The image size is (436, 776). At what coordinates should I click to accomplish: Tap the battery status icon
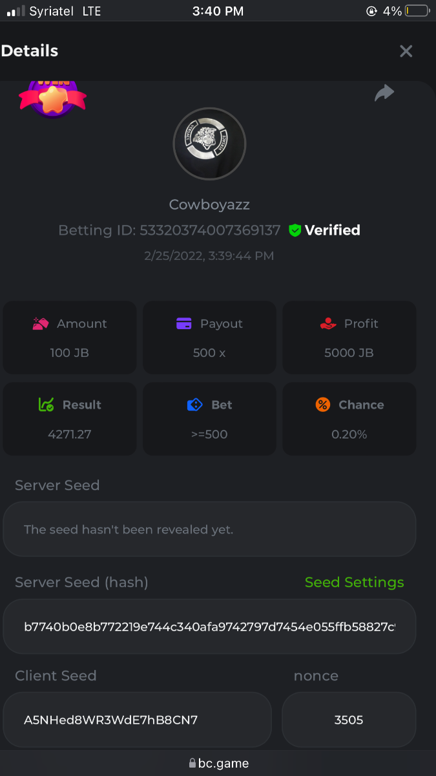pos(417,11)
